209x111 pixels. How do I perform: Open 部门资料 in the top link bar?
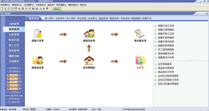pyautogui.click(x=49, y=18)
